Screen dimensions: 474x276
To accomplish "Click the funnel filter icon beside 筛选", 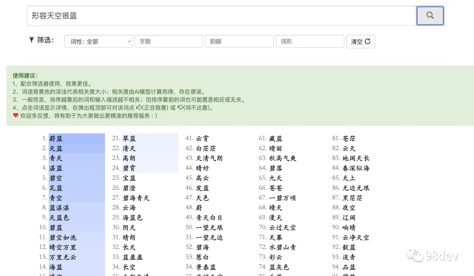I will tap(31, 39).
